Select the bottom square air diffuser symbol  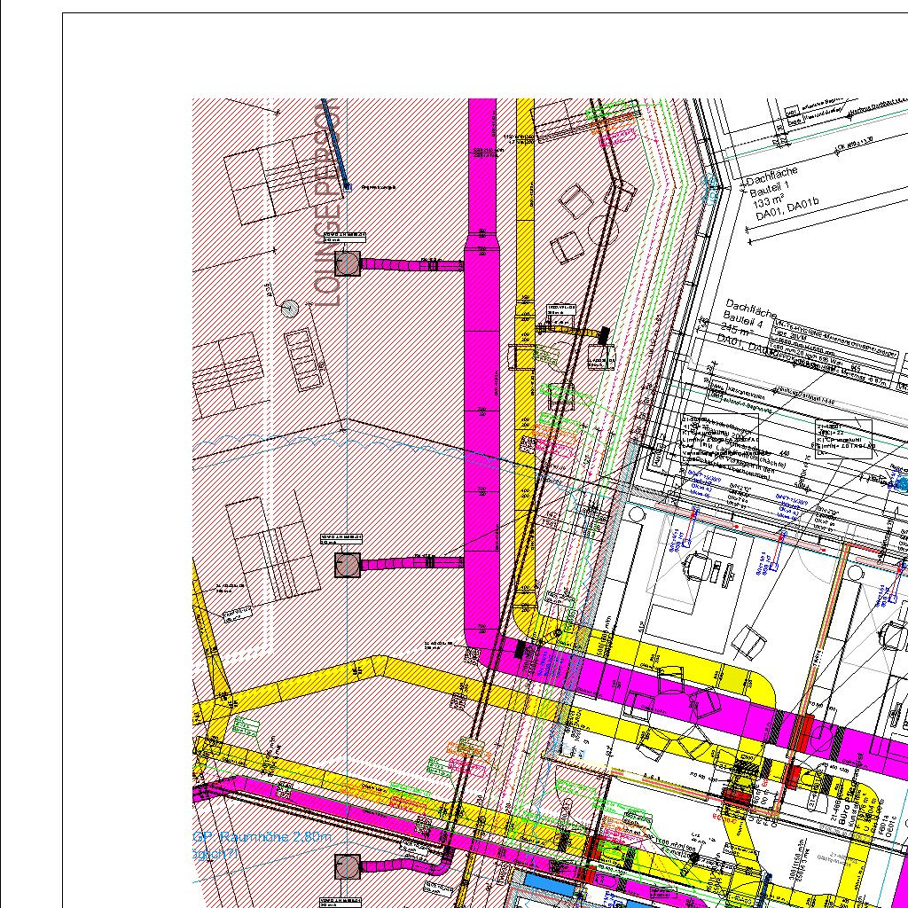click(347, 866)
